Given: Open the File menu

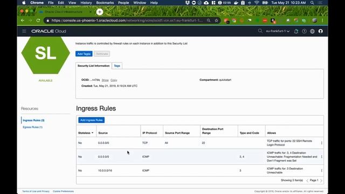Looking at the screenshot, I should 51,3.
